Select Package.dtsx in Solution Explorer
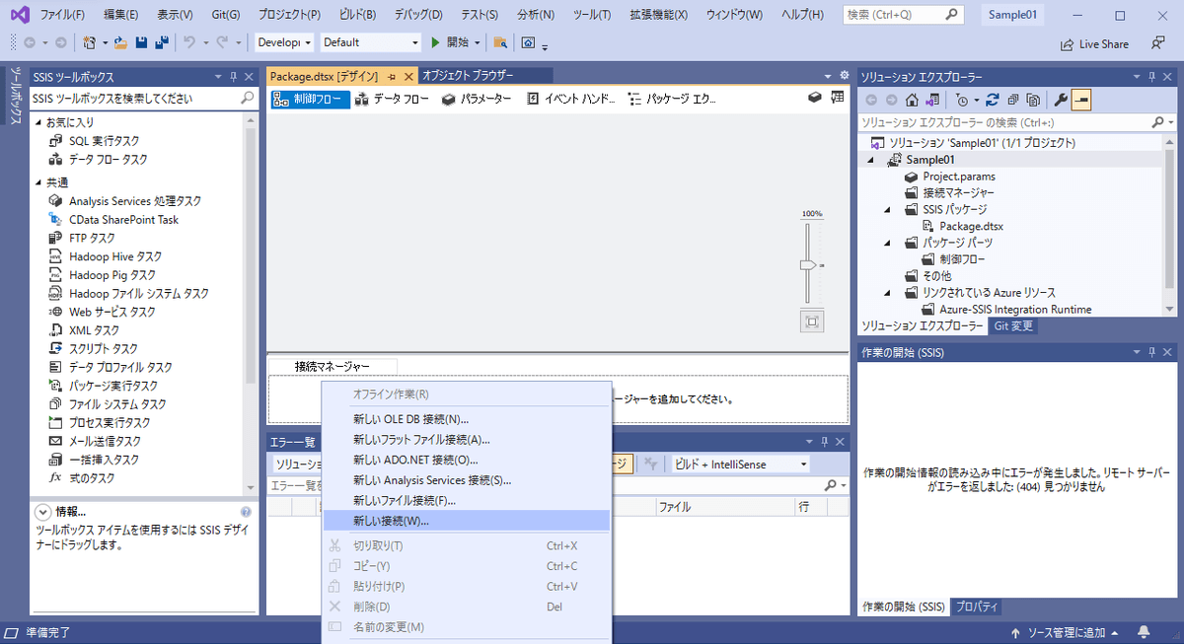Viewport: 1184px width, 644px height. coord(971,226)
